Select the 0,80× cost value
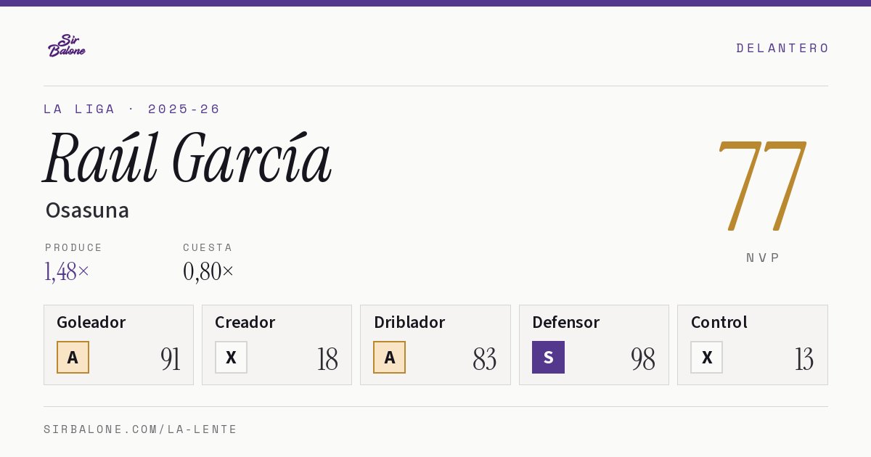 coord(208,271)
